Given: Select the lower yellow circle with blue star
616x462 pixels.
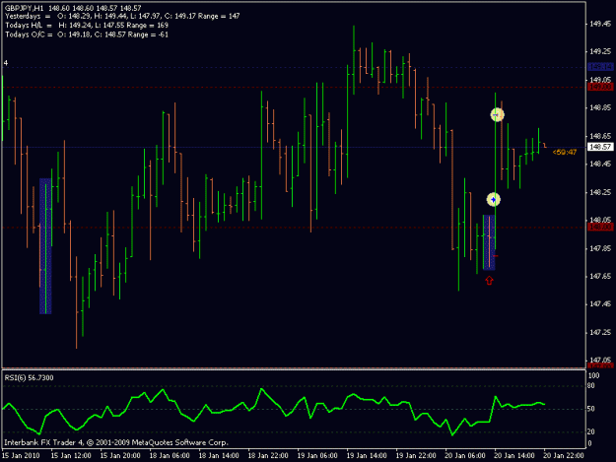Looking at the screenshot, I should [494, 200].
